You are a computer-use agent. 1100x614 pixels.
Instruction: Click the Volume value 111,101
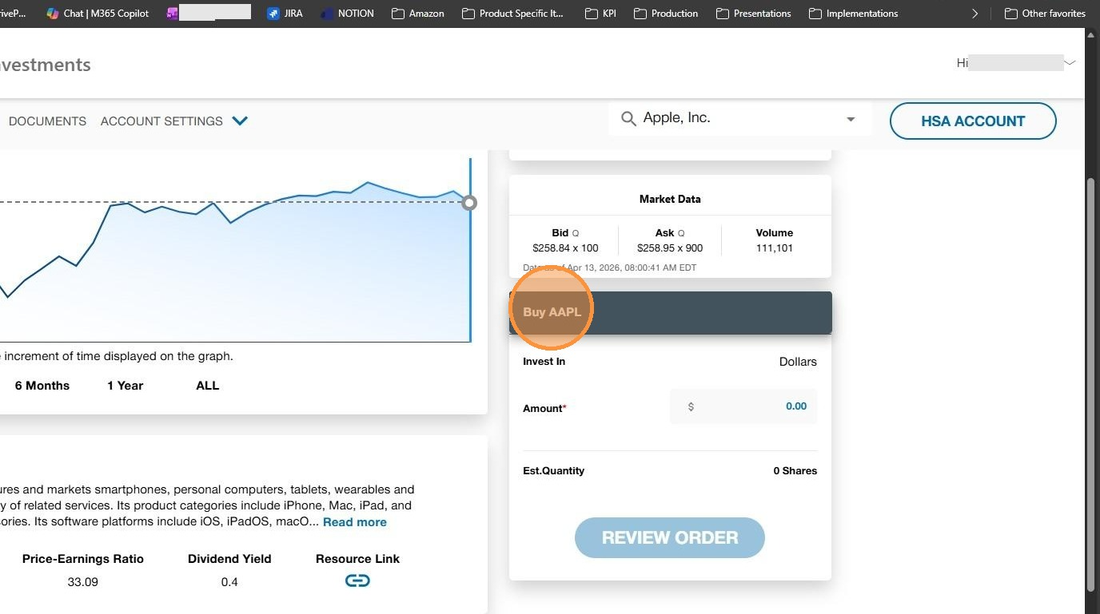tap(775, 248)
